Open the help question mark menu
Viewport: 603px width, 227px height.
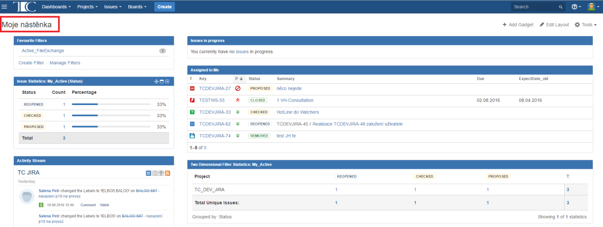576,7
